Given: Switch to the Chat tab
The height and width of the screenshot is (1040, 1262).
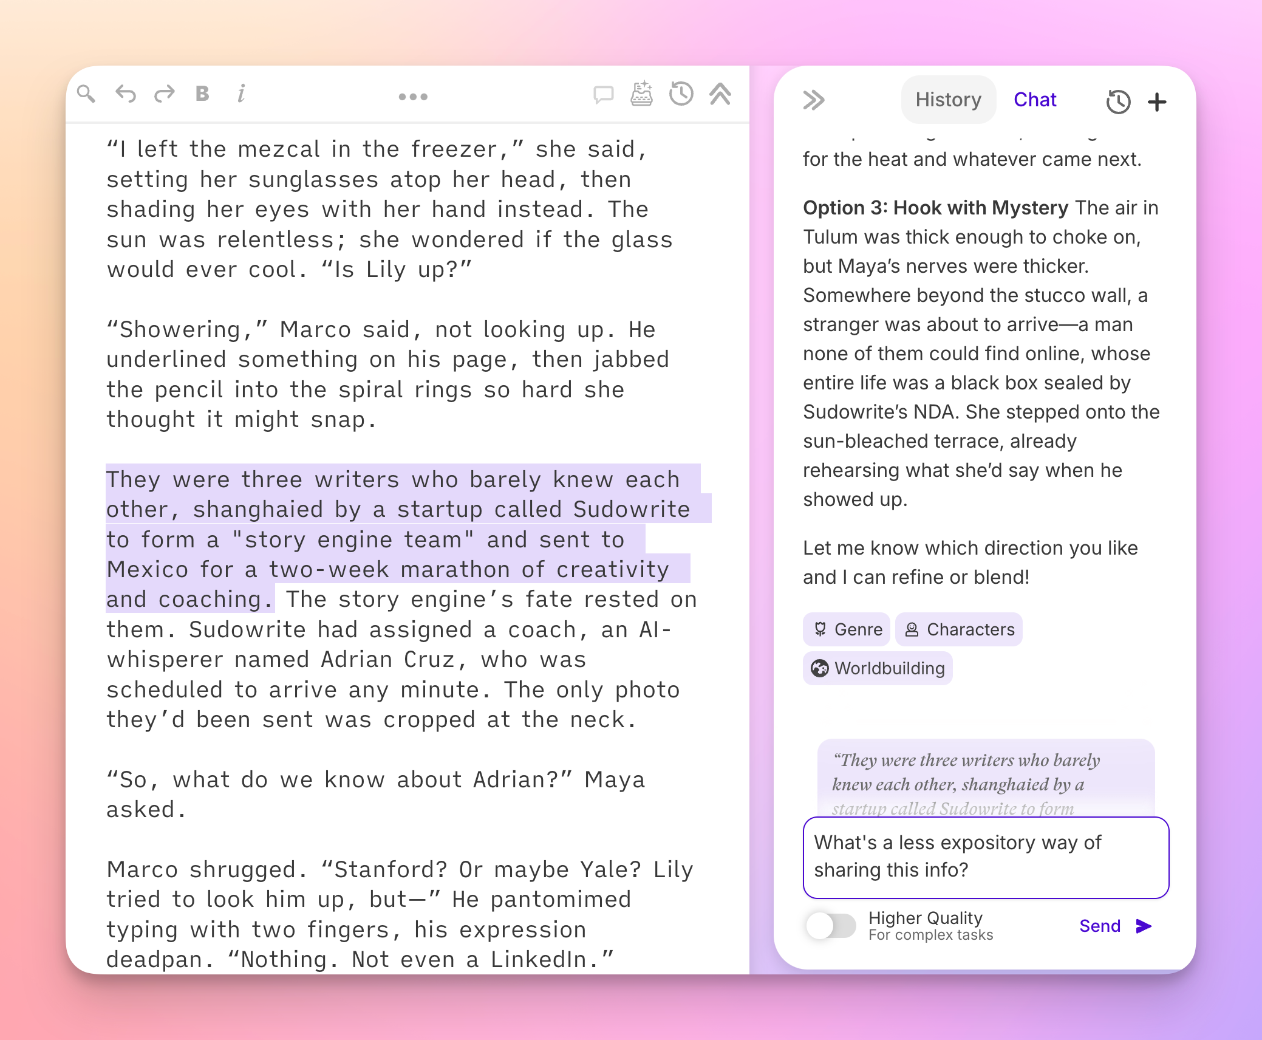Looking at the screenshot, I should (x=1035, y=100).
